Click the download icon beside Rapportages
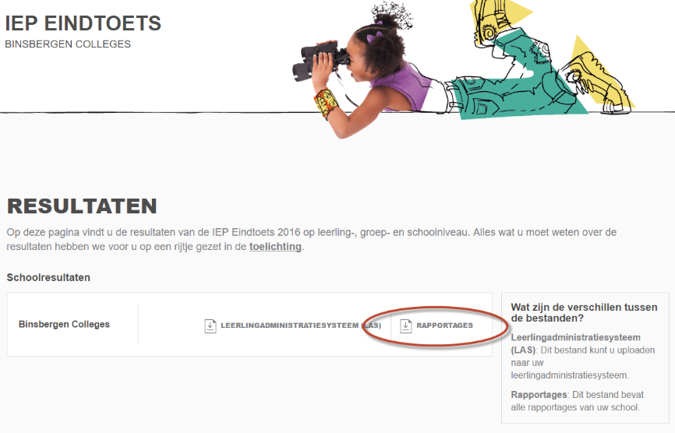675x433 pixels. (405, 326)
